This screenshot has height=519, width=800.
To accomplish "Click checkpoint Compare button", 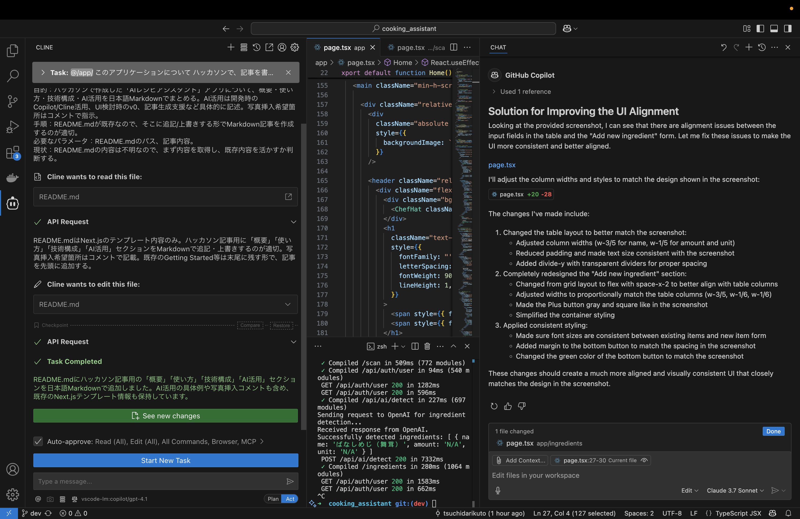I will pyautogui.click(x=250, y=325).
